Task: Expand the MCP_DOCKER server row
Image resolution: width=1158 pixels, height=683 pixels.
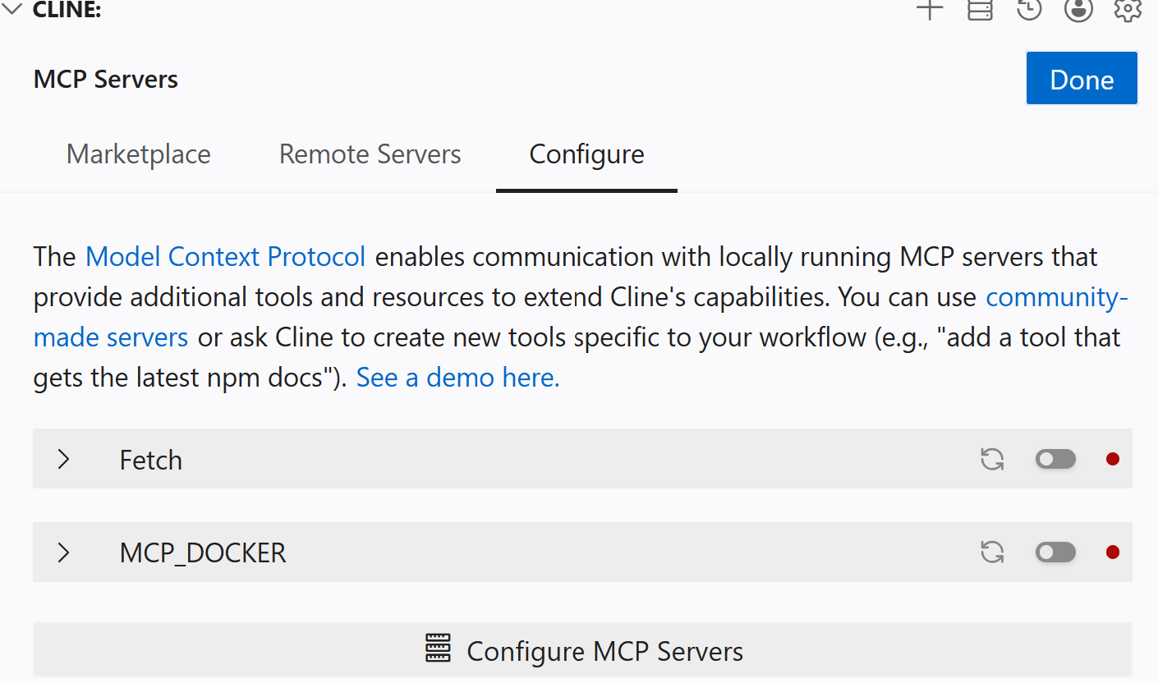Action: 64,552
